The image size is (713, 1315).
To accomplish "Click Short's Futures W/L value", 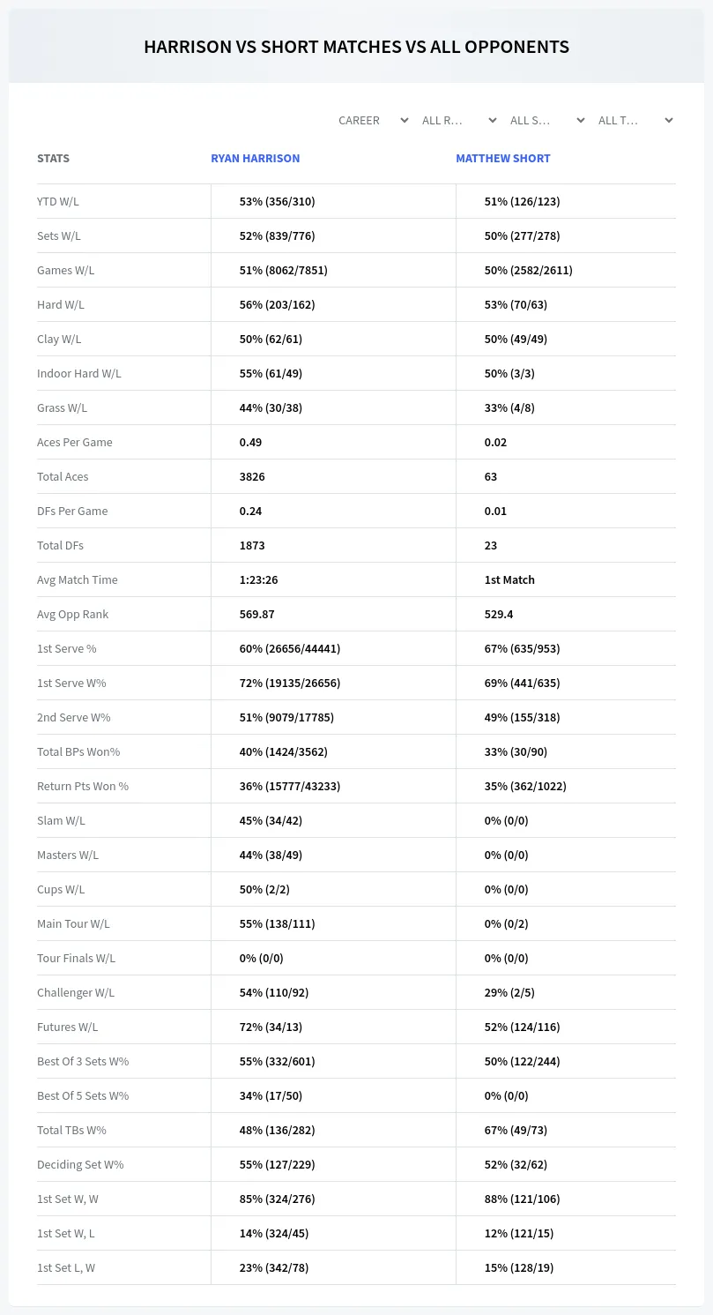I will tap(522, 1027).
